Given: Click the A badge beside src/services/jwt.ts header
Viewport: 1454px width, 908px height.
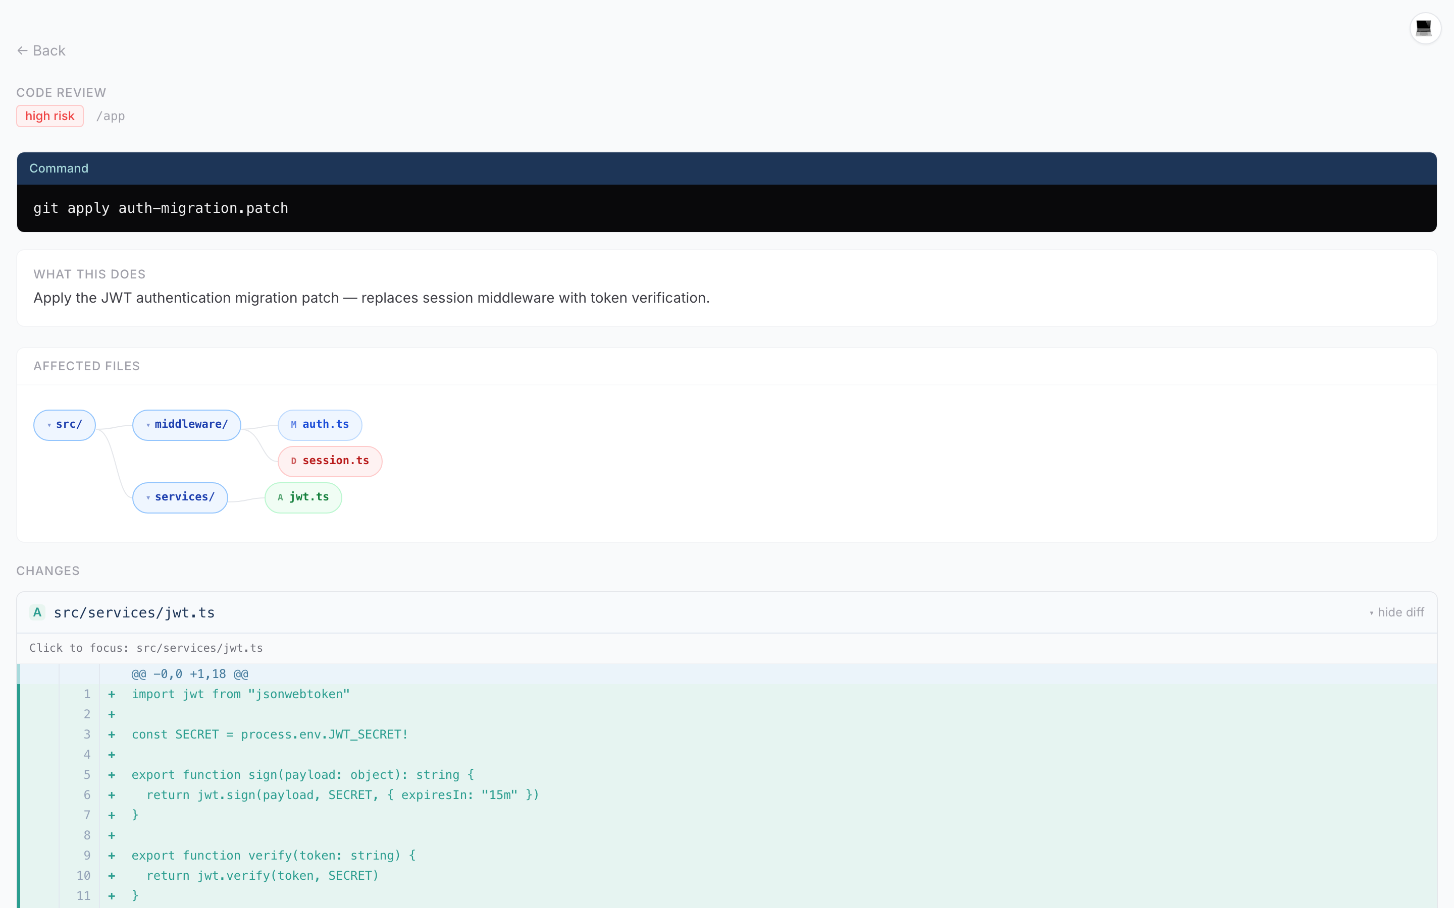Looking at the screenshot, I should click(37, 612).
